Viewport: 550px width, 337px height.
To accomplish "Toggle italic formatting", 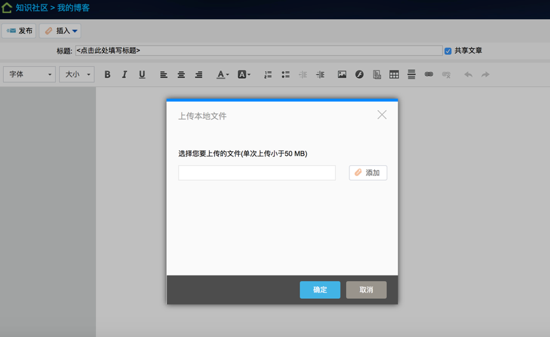I will click(124, 74).
